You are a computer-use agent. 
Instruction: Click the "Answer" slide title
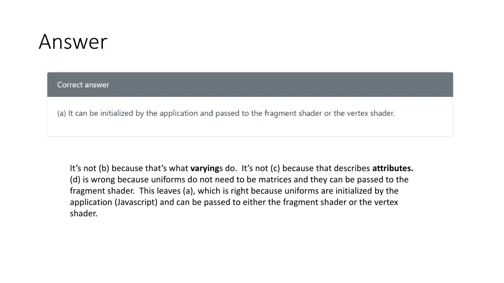[x=73, y=42]
